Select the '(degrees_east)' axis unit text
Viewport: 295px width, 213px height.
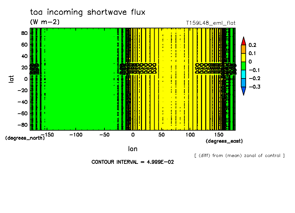coord(224,141)
